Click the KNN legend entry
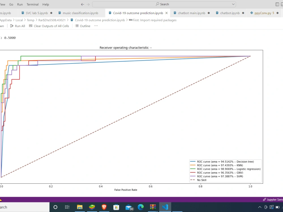Screen dimensions: 283x212 coord(216,165)
